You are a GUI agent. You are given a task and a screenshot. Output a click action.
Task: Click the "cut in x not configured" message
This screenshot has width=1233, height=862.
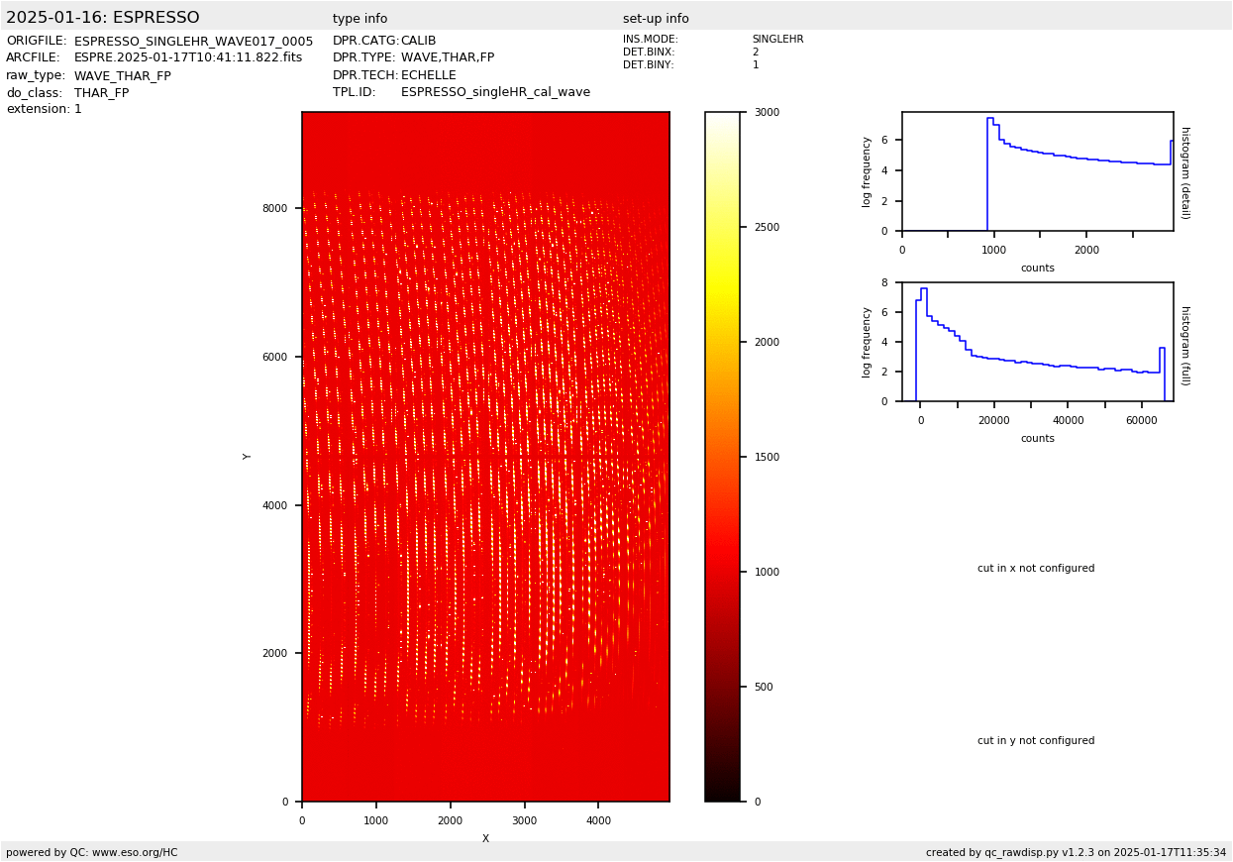click(x=1036, y=569)
